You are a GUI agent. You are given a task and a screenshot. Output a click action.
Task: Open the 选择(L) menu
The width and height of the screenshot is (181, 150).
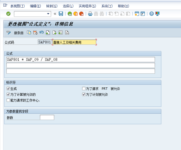(68, 6)
